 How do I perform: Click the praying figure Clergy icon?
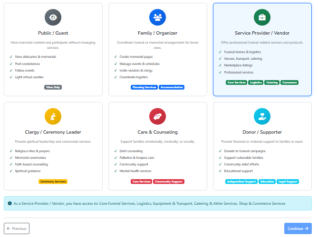coord(53,117)
